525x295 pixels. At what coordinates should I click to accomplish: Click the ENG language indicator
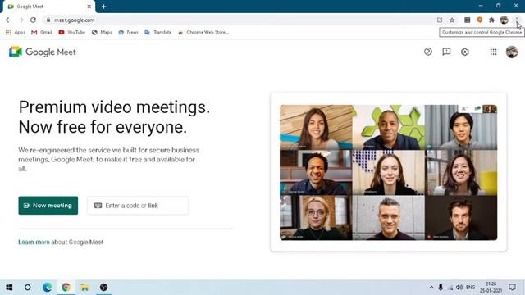[470, 288]
